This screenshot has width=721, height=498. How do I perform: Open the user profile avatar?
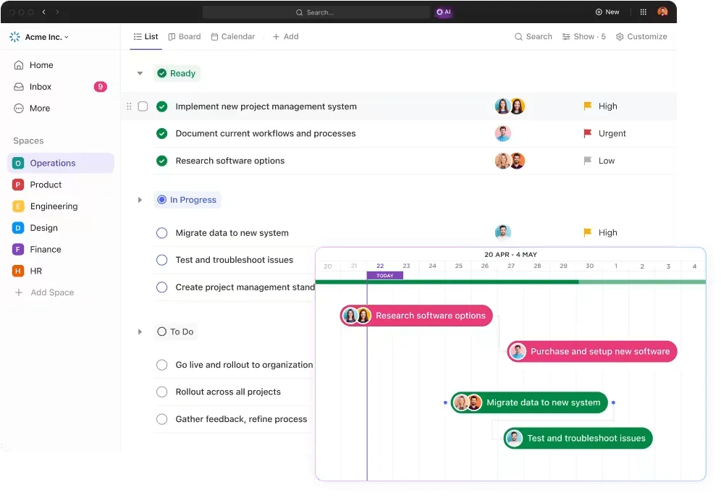tap(662, 12)
